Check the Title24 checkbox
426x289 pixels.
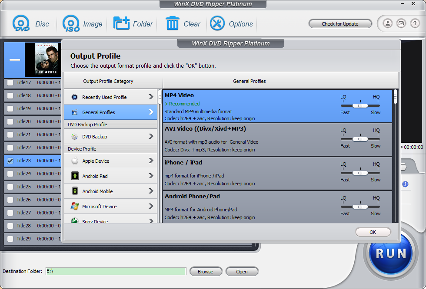(x=10, y=174)
